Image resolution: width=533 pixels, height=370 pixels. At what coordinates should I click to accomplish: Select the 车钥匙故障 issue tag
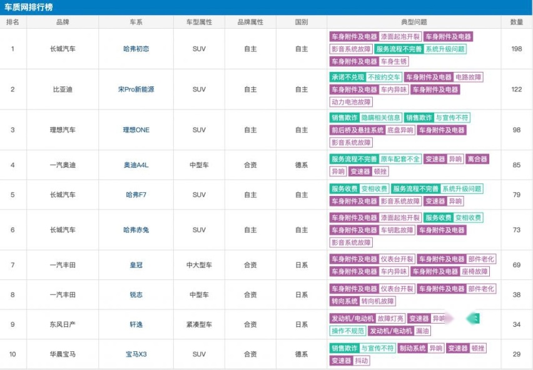[x=397, y=230]
